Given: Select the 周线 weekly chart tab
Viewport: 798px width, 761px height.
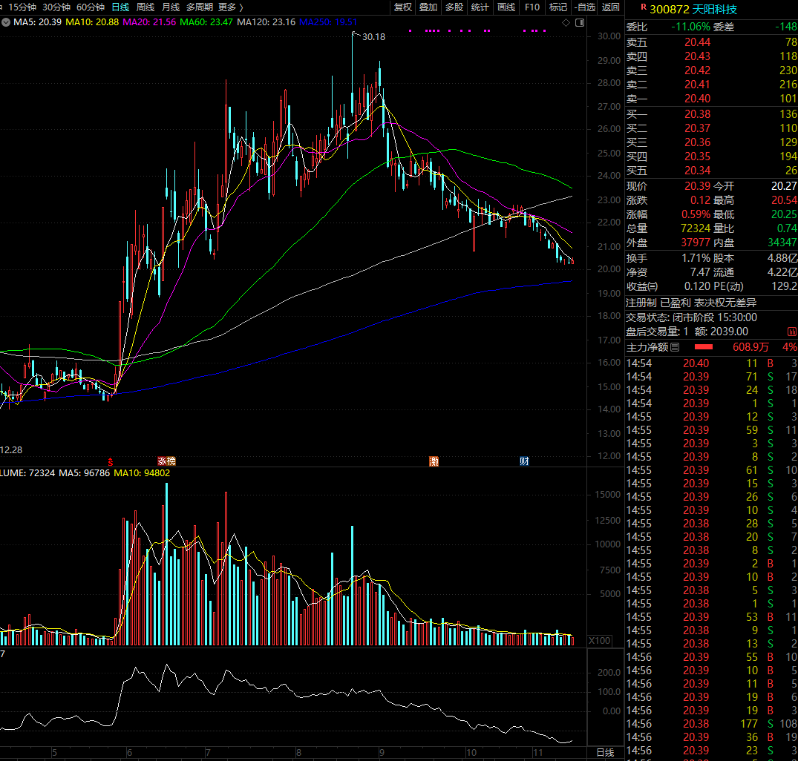Looking at the screenshot, I should coord(145,7).
